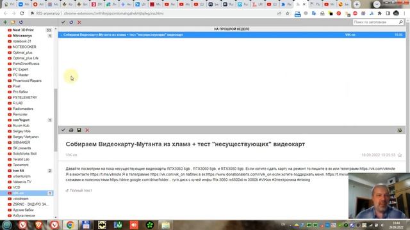Reload the page in the browser
Screen dimensions: 410x230
click(22, 13)
